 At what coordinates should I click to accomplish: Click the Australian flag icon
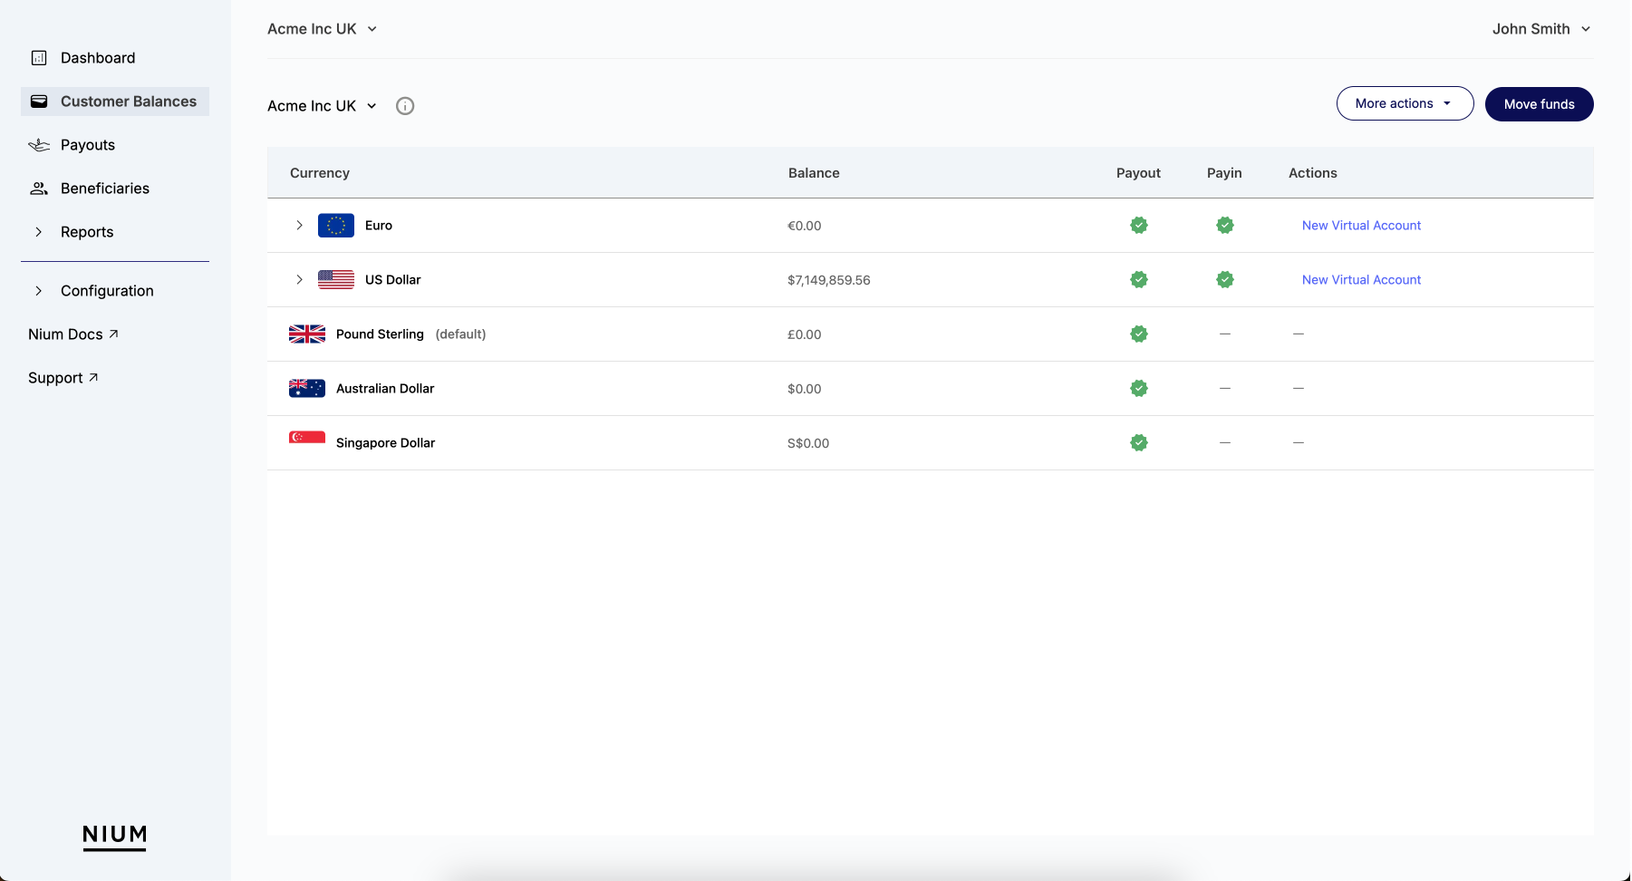[306, 389]
